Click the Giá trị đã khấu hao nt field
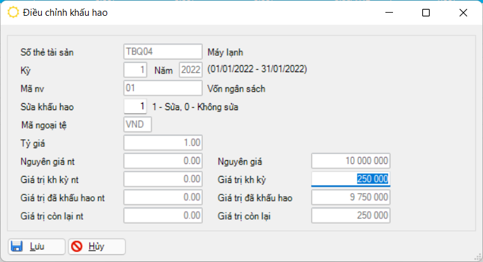Viewport: 483px width, 262px height. pos(163,198)
